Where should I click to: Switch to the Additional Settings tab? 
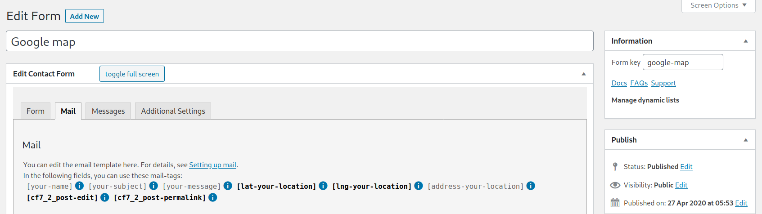(x=173, y=111)
